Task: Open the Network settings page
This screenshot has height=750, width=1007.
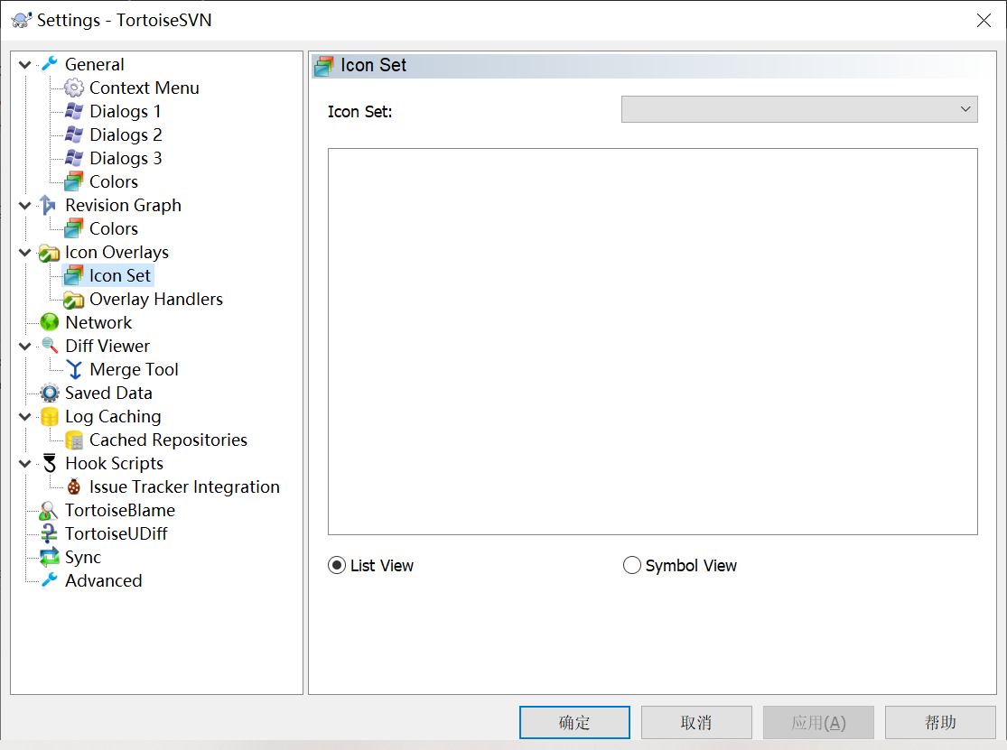Action: coord(98,322)
